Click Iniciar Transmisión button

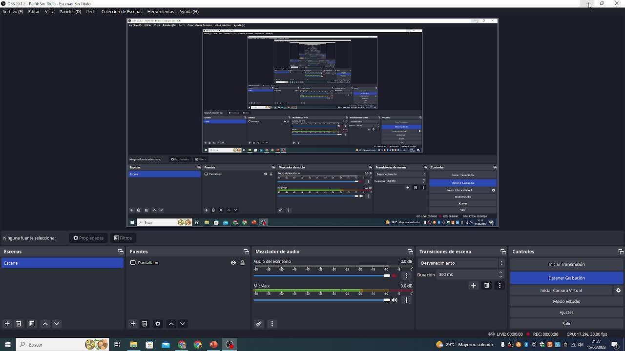pyautogui.click(x=566, y=264)
